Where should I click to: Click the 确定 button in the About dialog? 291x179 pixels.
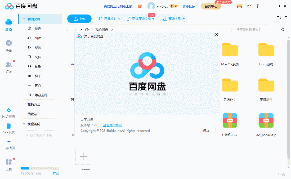pos(206,130)
